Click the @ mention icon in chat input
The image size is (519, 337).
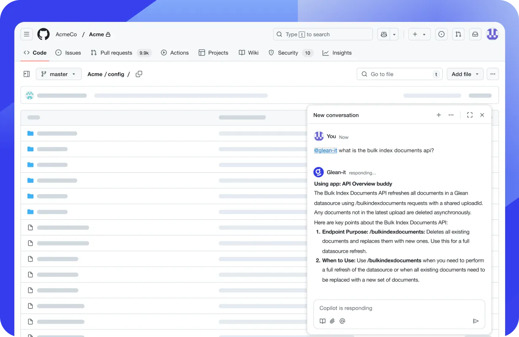pyautogui.click(x=342, y=321)
